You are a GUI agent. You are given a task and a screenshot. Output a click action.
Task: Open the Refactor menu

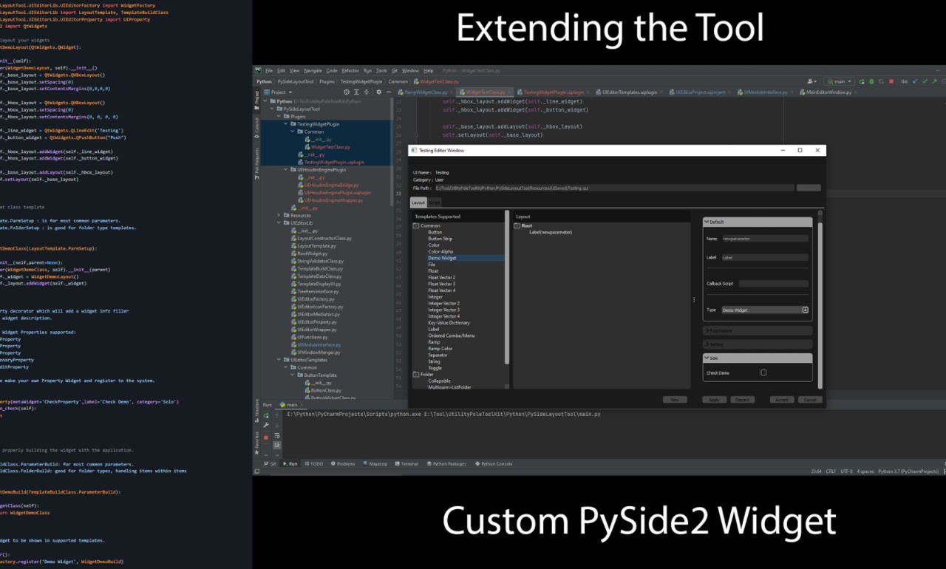[350, 71]
